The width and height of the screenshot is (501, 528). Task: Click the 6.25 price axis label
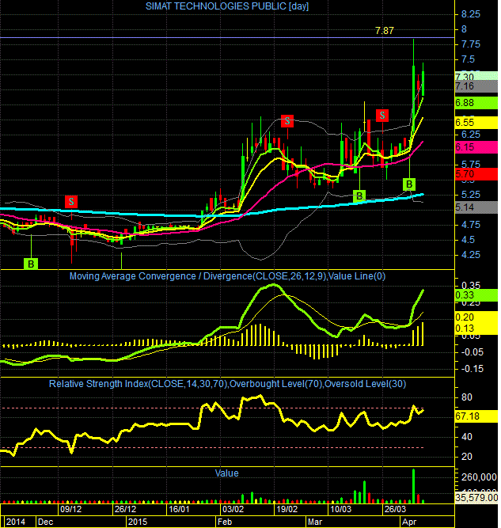click(471, 135)
